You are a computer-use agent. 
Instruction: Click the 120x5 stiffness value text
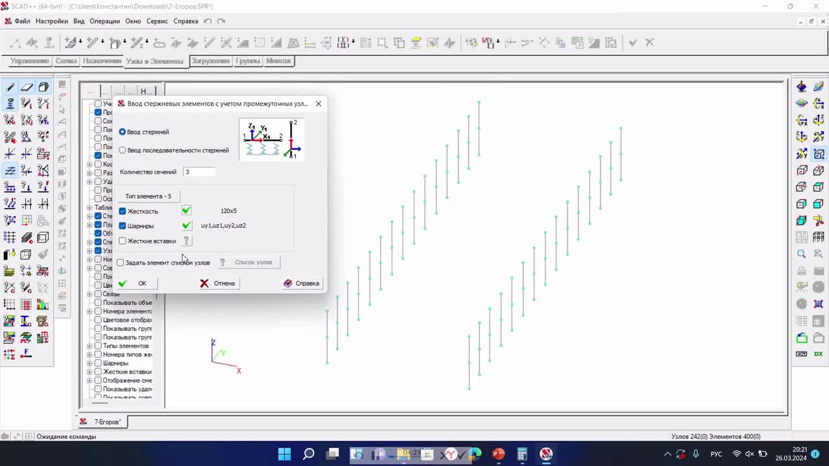click(229, 211)
